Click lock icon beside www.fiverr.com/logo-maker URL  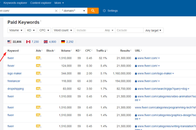pyautogui.click(x=136, y=74)
